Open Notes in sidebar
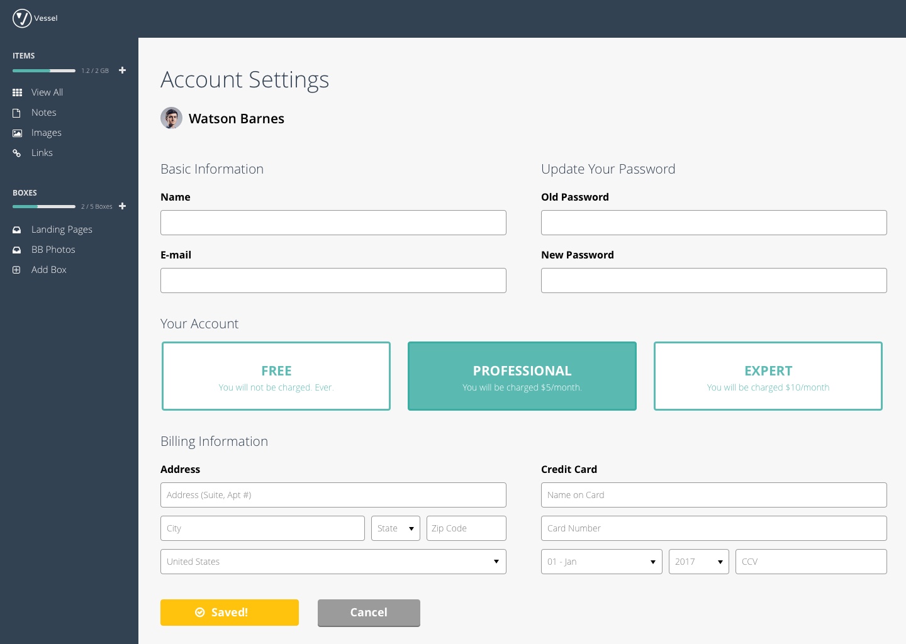This screenshot has width=906, height=644. [x=44, y=113]
